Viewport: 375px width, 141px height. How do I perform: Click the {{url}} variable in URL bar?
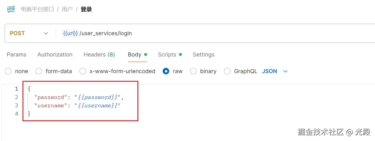click(70, 33)
